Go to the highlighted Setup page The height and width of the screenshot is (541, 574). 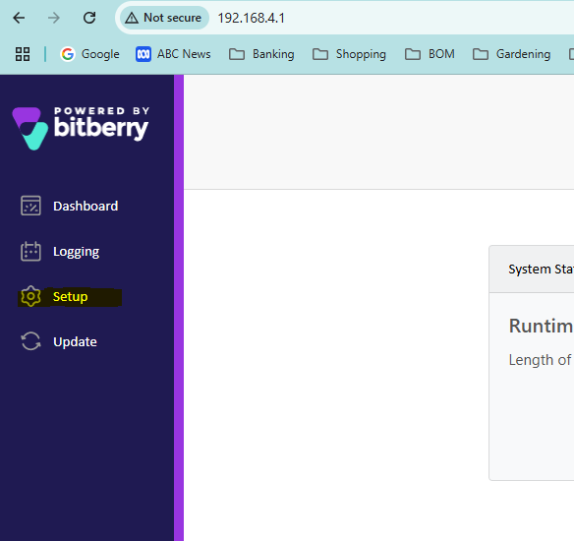click(x=70, y=297)
